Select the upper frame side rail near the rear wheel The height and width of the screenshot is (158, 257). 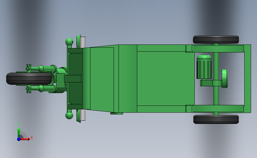coord(218,49)
